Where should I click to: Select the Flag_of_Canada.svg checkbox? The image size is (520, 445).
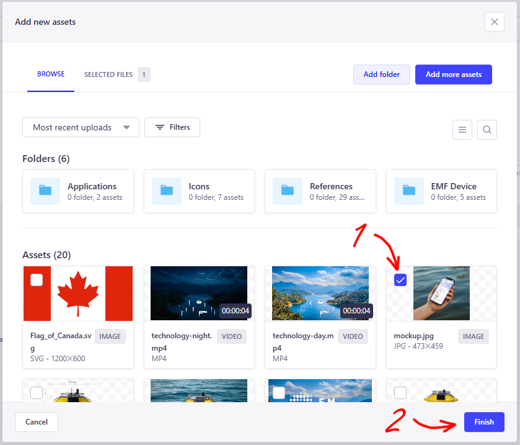37,280
